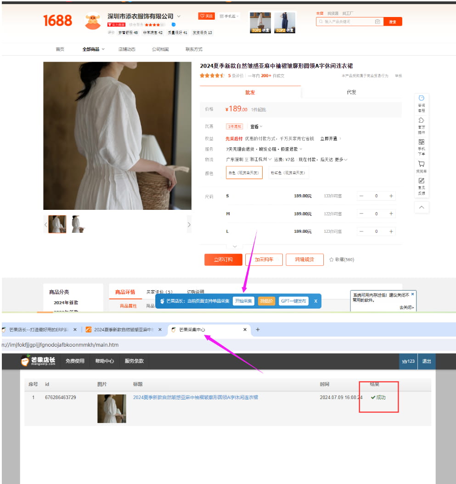Viewport: 456px width, 484px height.
Task: Expand the 查看 coupon dropdown
Action: (255, 126)
